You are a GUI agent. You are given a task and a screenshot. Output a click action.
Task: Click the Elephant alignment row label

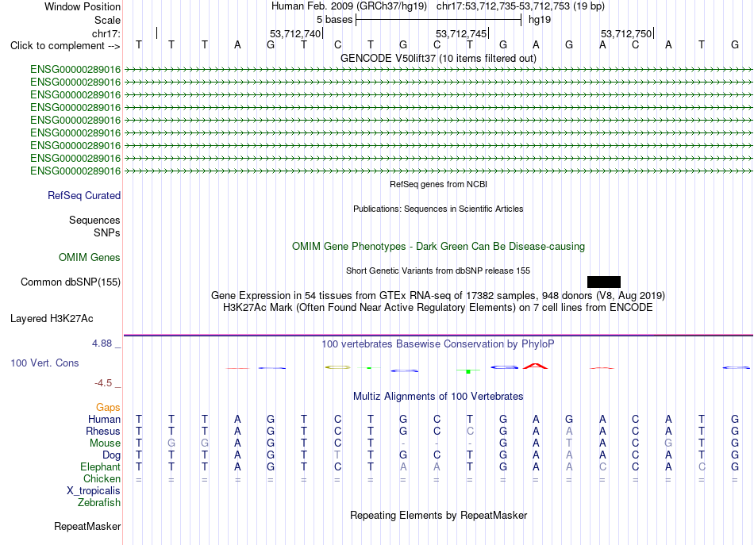[100, 467]
